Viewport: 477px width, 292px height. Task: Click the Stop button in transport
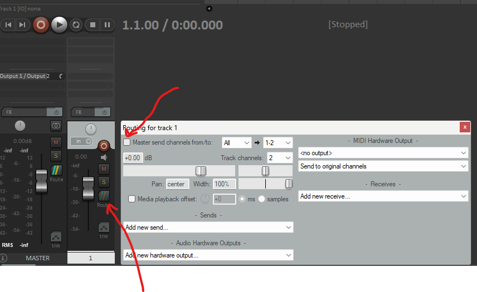[93, 24]
